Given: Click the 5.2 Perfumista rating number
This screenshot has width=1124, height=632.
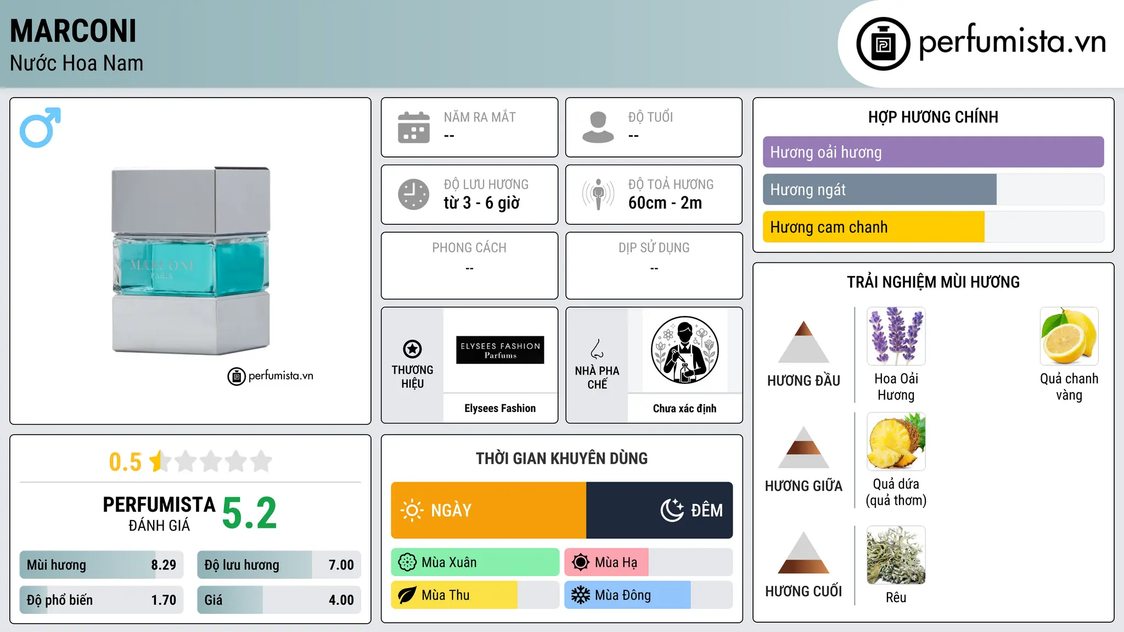Looking at the screenshot, I should click(249, 513).
